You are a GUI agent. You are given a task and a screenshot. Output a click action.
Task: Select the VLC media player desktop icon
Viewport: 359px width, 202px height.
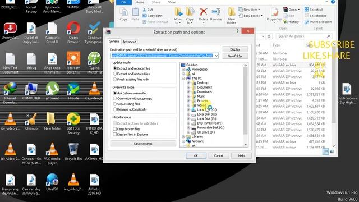click(52, 153)
